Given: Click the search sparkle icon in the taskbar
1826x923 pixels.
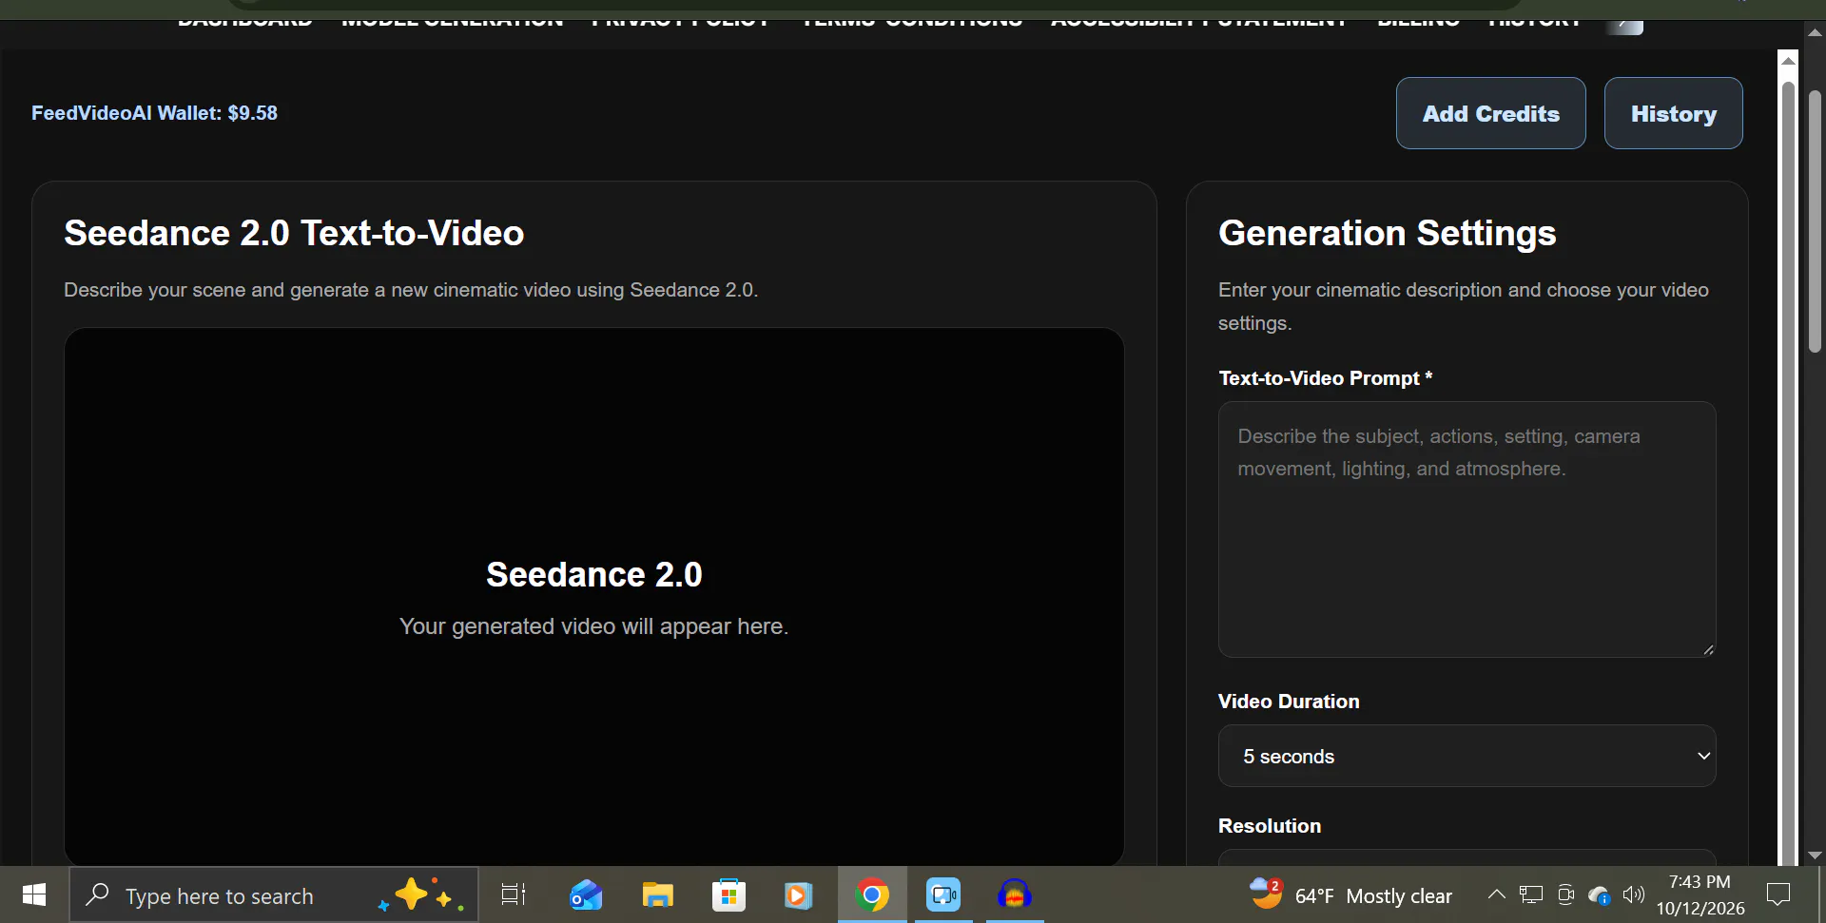Looking at the screenshot, I should click(421, 894).
